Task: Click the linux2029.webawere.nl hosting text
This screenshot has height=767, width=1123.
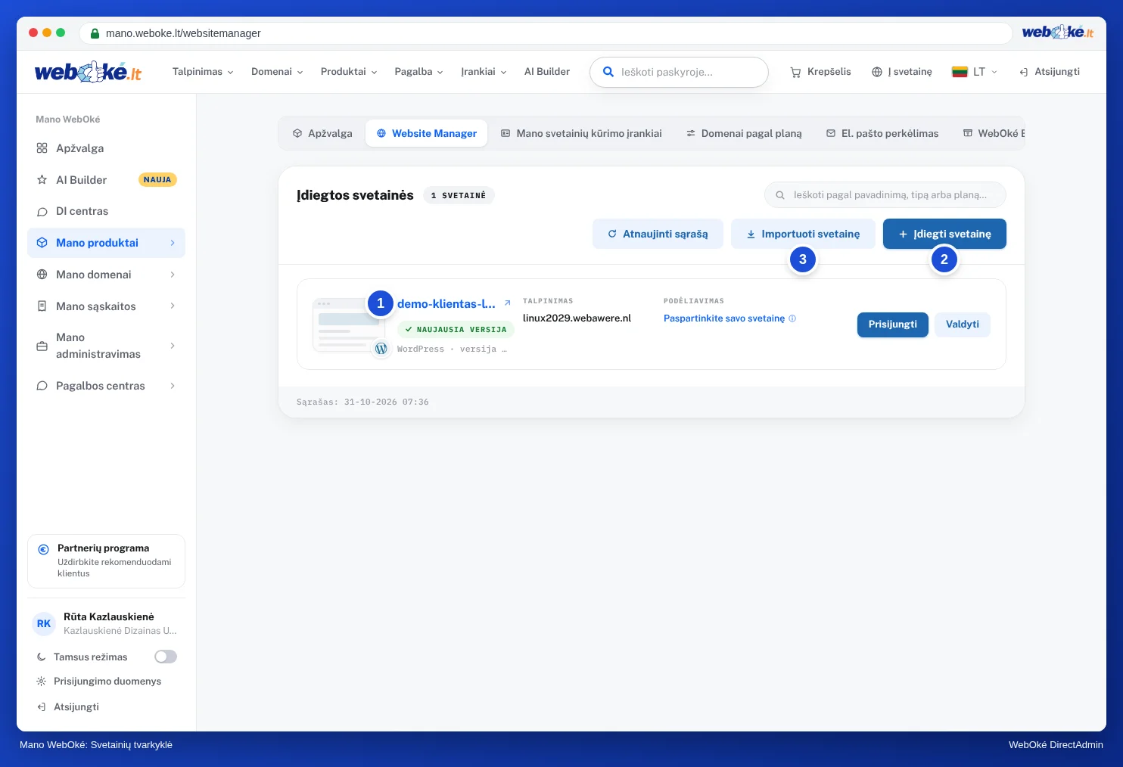Action: pos(577,318)
